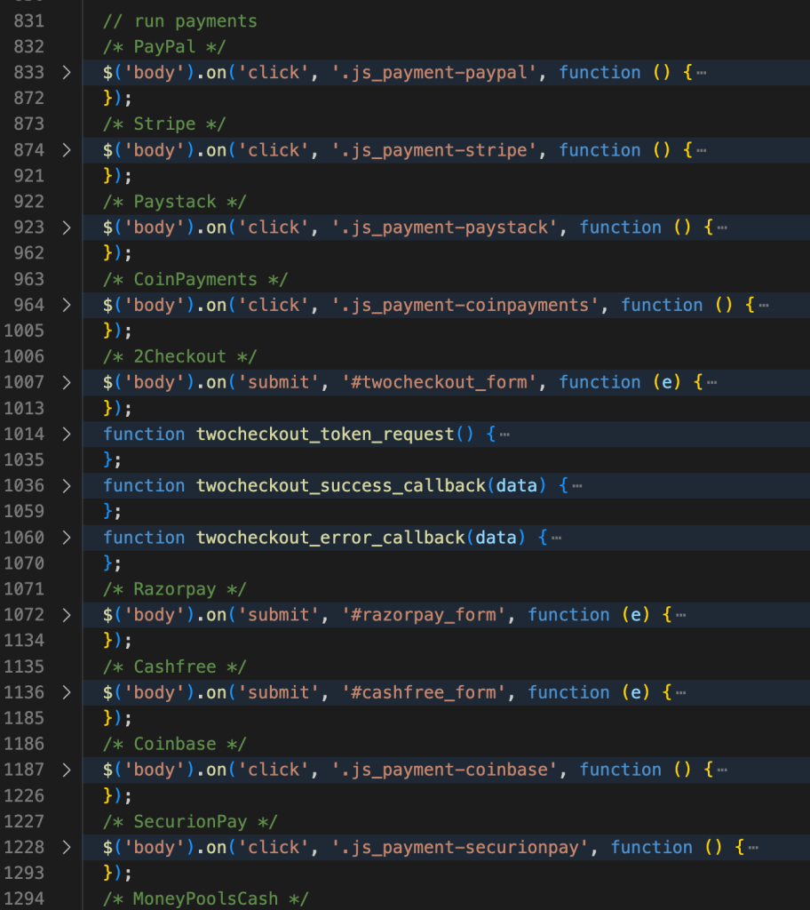The height and width of the screenshot is (910, 810).
Task: Unfold the ellipsis after twocheckout_error_callback
Action: [557, 538]
